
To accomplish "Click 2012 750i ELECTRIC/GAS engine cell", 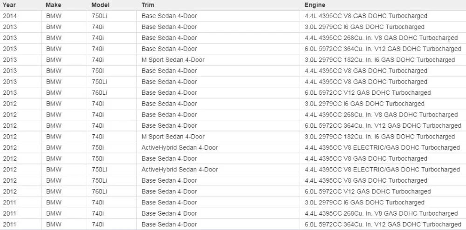I will tap(382, 148).
